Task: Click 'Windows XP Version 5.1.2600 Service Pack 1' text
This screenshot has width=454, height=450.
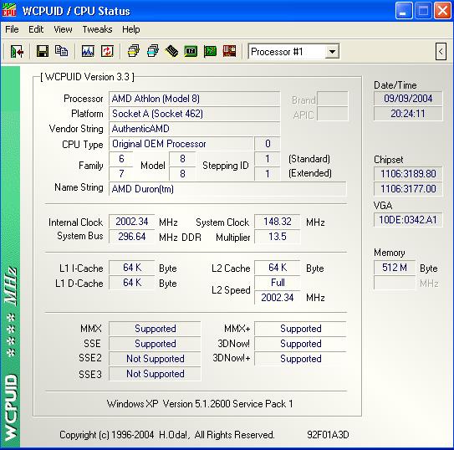Action: 200,404
